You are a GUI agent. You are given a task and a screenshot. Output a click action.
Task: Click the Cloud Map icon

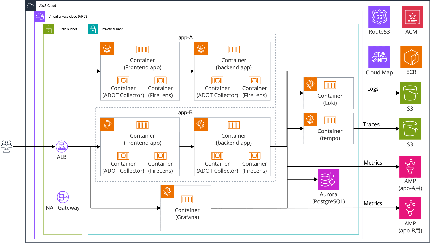click(379, 57)
